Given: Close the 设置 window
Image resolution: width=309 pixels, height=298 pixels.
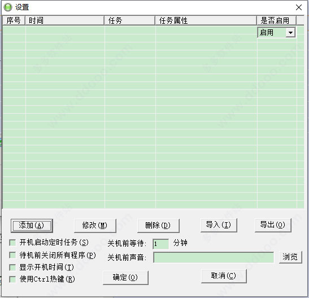Looking at the screenshot, I should (x=299, y=7).
